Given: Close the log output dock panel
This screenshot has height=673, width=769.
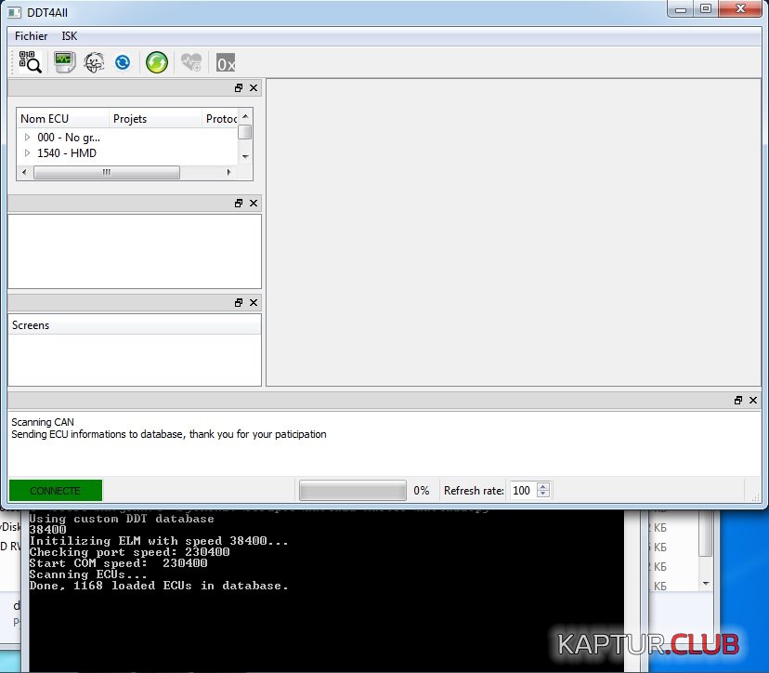Looking at the screenshot, I should tap(754, 401).
